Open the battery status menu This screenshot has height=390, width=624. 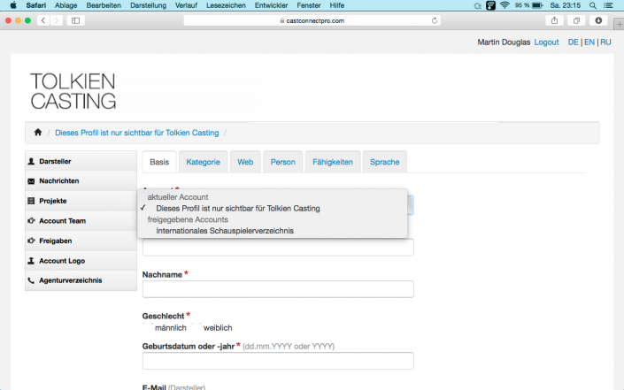[x=529, y=5]
